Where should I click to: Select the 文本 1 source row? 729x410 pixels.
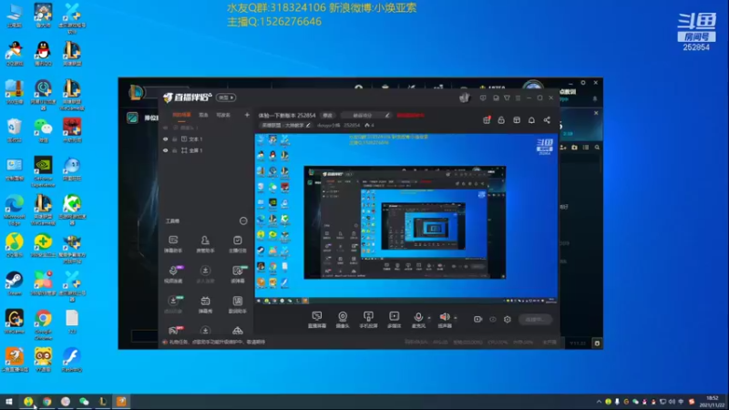coord(206,139)
